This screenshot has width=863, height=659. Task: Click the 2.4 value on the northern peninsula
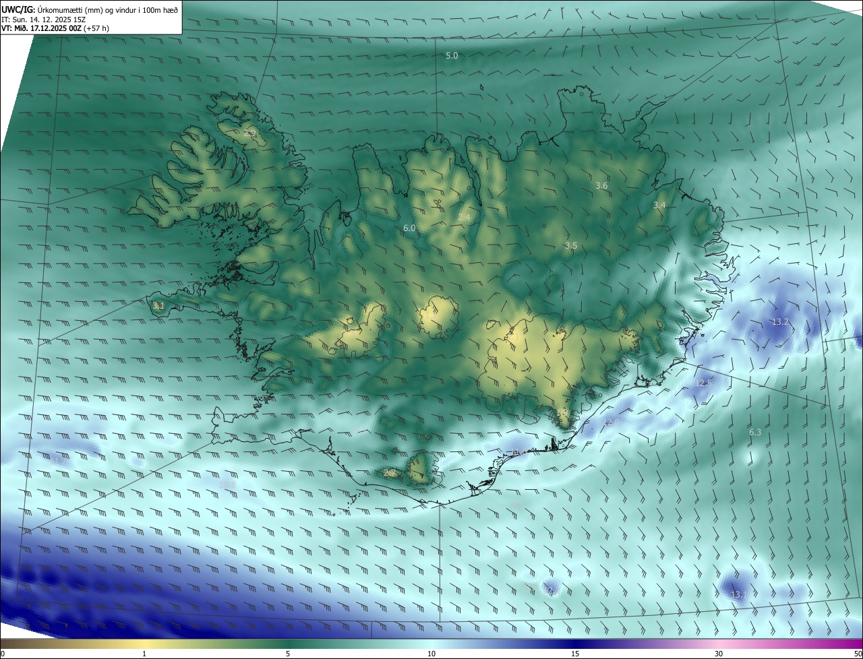click(464, 216)
